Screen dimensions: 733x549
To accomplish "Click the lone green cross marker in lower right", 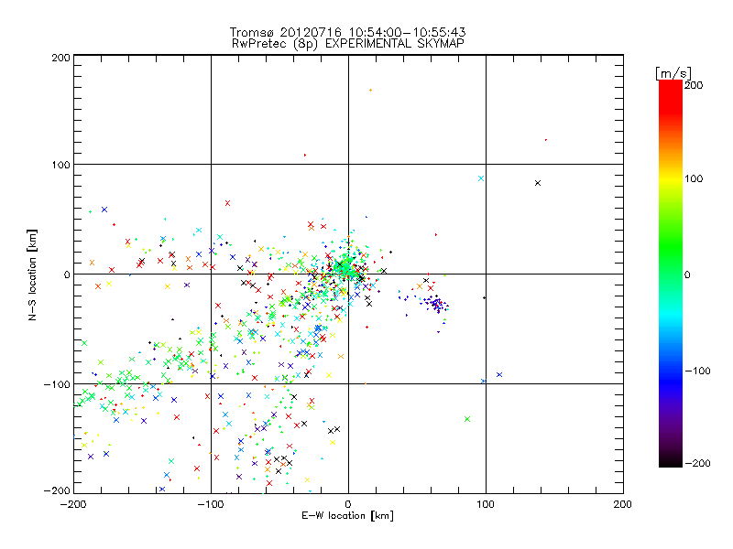I will pos(467,419).
